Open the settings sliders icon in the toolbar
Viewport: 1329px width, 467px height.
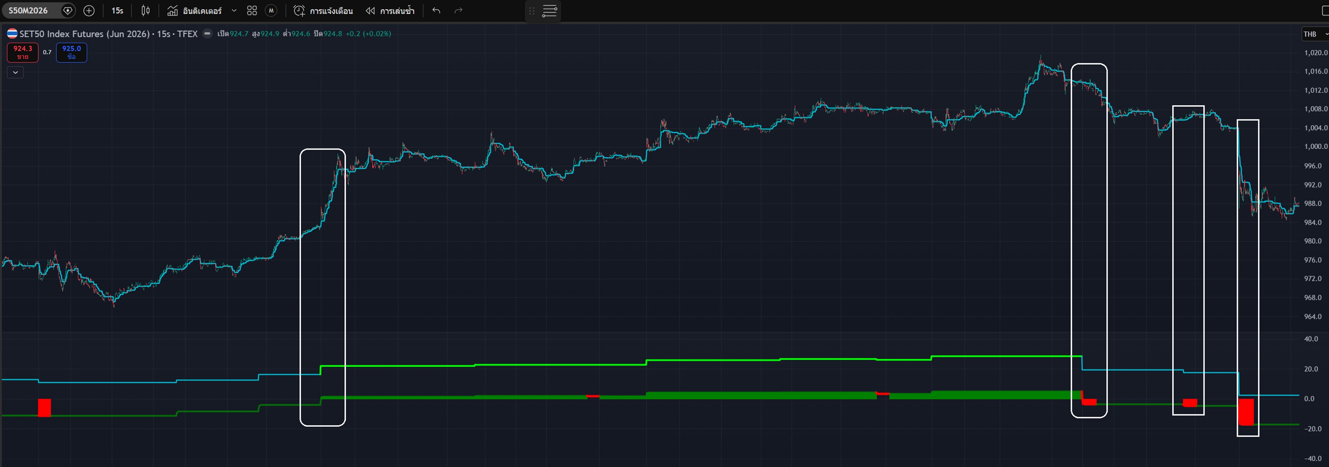549,10
